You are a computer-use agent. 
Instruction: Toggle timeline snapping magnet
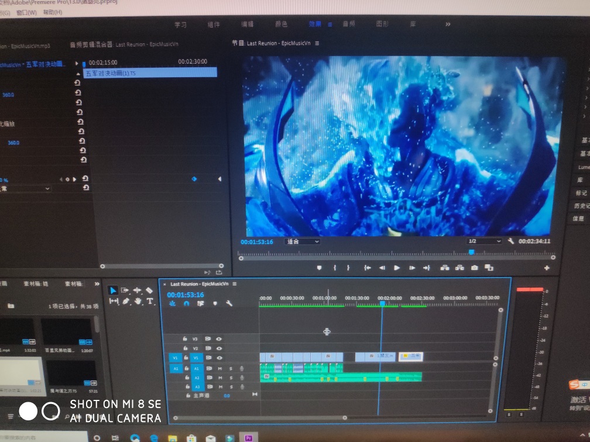point(186,303)
